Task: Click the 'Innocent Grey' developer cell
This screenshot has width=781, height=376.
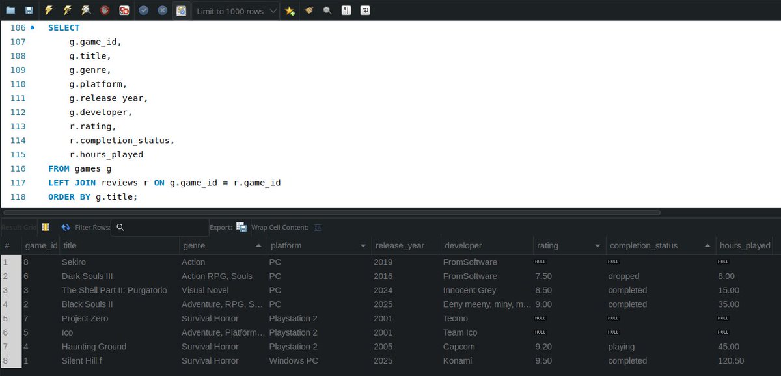Action: point(487,290)
